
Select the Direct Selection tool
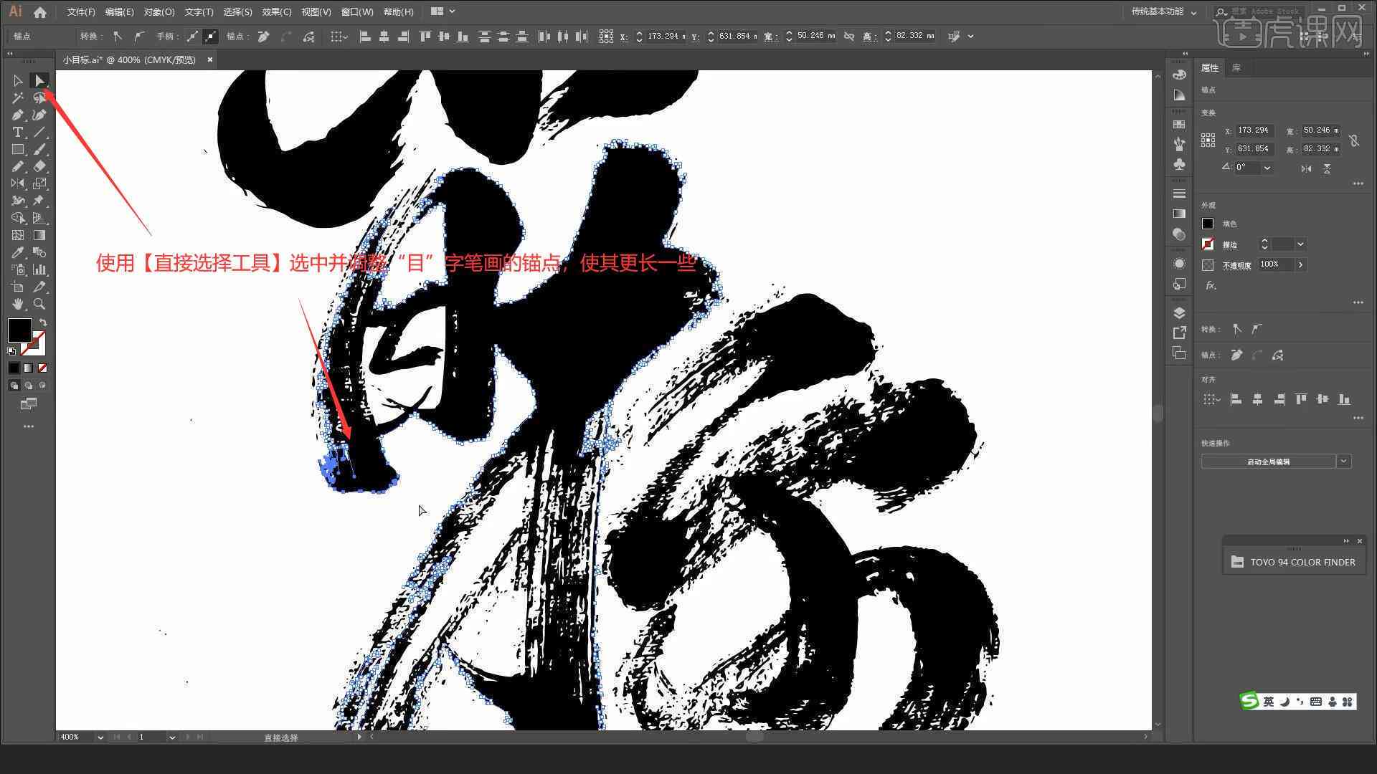[x=38, y=80]
